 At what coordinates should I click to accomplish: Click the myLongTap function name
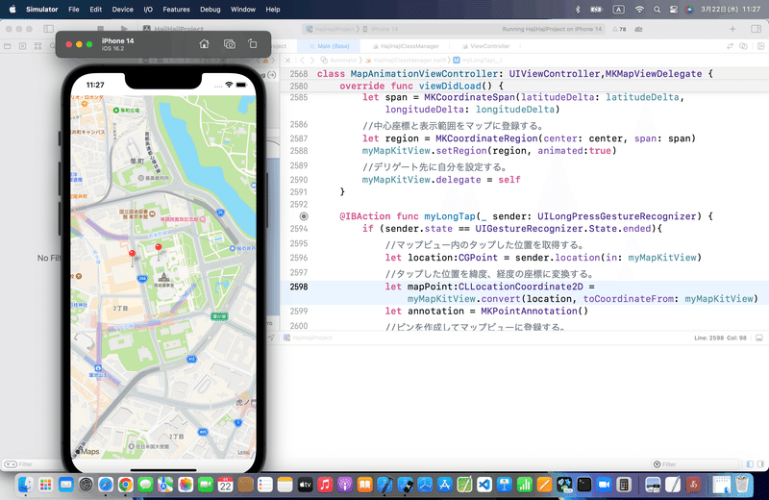450,216
